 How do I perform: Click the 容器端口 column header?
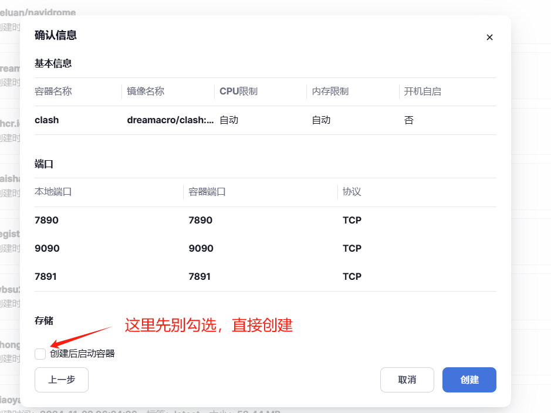[x=207, y=192]
